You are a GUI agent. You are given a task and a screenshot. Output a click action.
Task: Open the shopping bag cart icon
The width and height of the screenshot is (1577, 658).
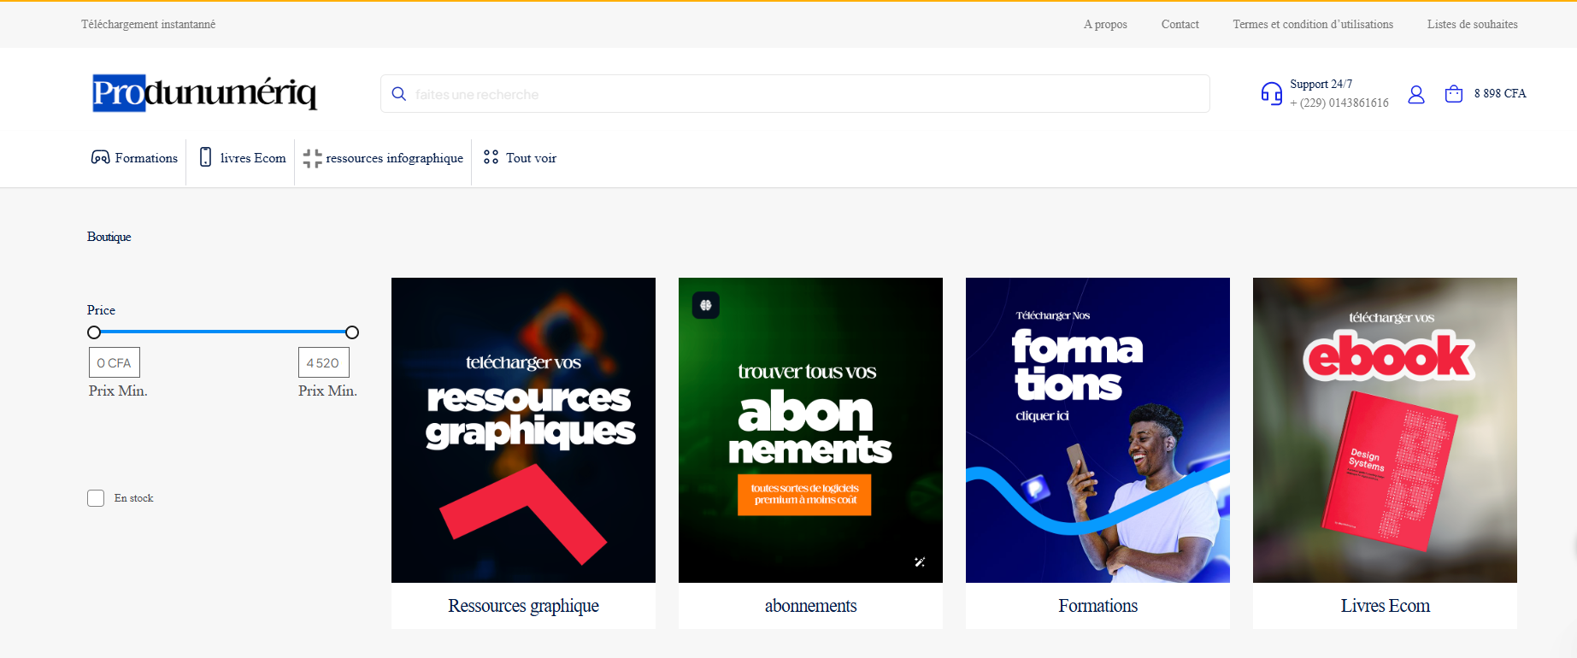pyautogui.click(x=1454, y=94)
